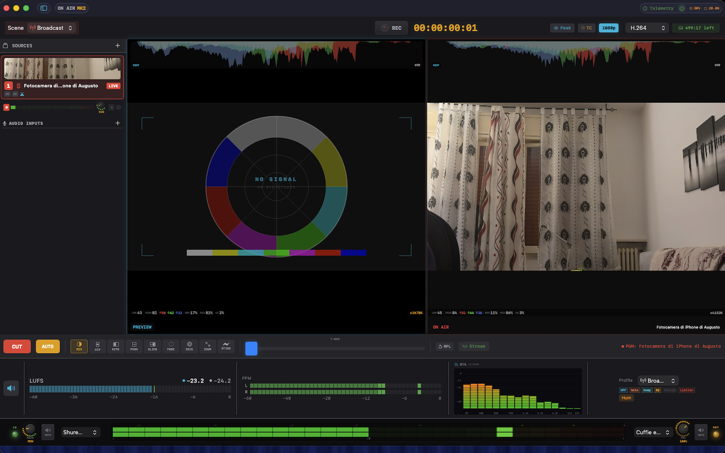Select the IRIS transition icon
Viewport: 725px width, 453px height.
(189, 346)
